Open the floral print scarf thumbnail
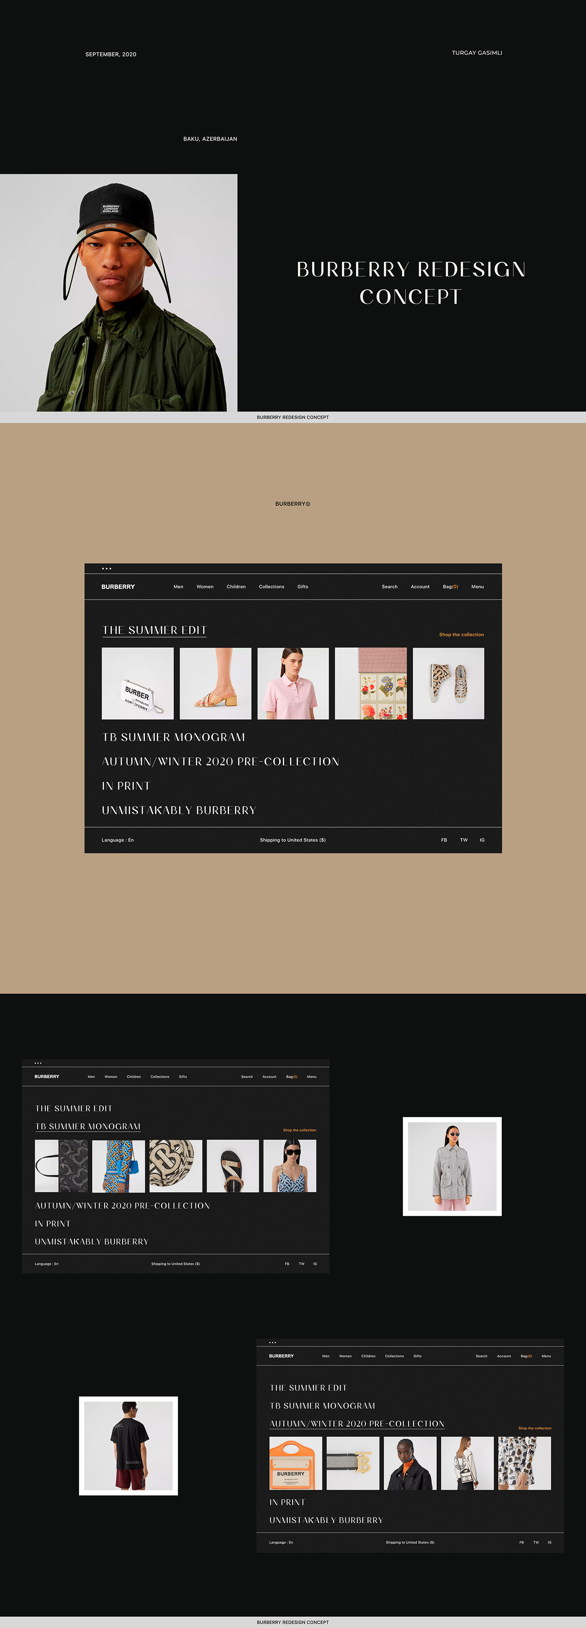 pyautogui.click(x=371, y=683)
